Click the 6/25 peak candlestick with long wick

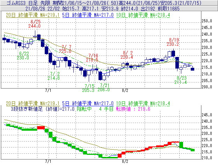tap(35, 35)
